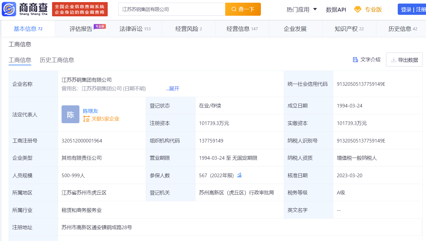Click registration number 320512000001964
The image size is (426, 241).
pos(82,141)
